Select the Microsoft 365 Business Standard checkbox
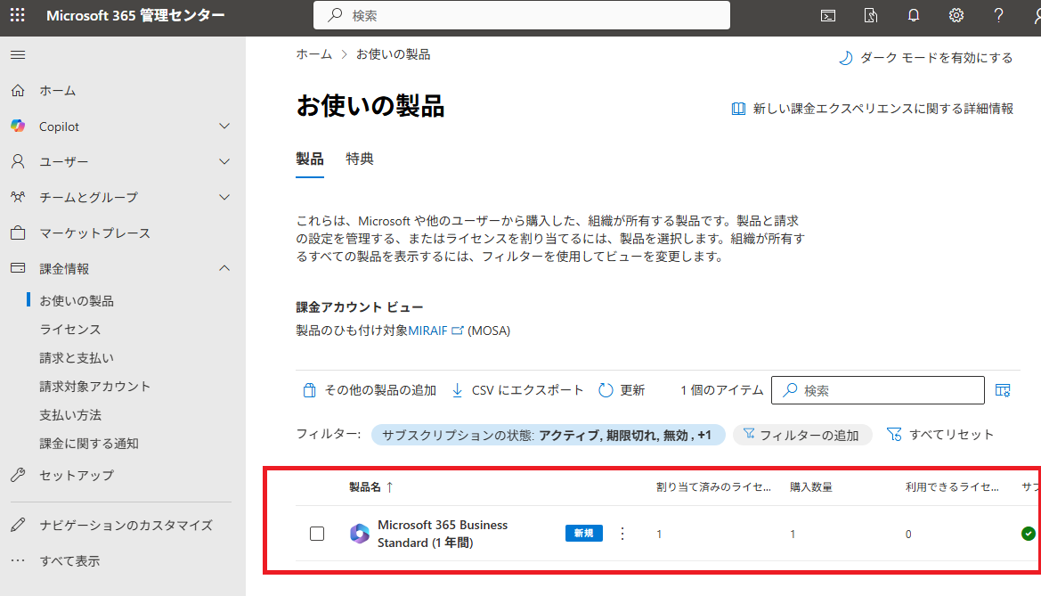The image size is (1041, 596). click(x=317, y=534)
